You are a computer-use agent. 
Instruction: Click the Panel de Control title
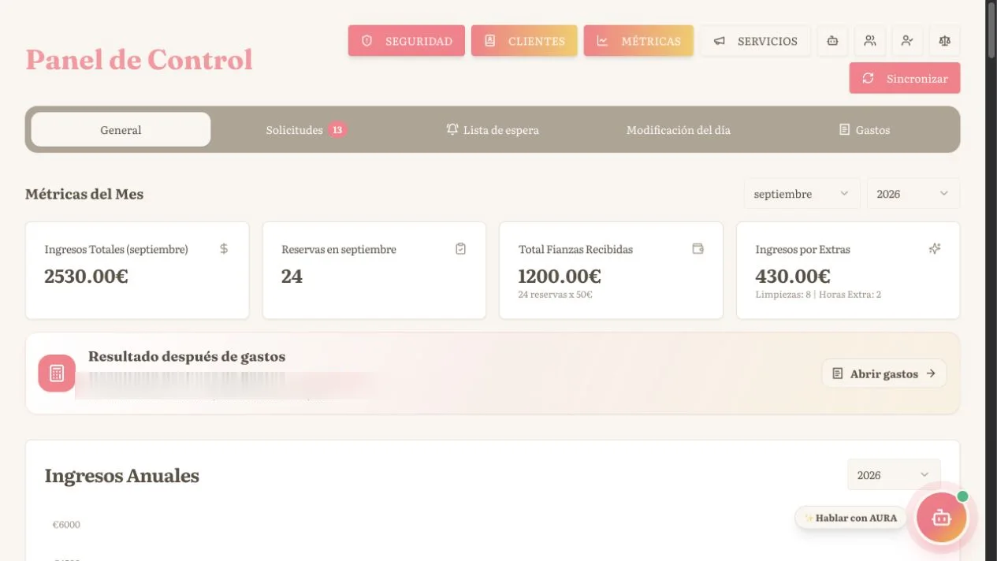pos(140,60)
